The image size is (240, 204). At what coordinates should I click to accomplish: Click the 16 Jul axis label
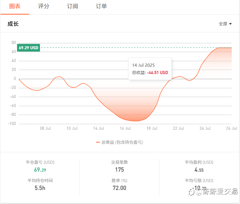coord(125,128)
